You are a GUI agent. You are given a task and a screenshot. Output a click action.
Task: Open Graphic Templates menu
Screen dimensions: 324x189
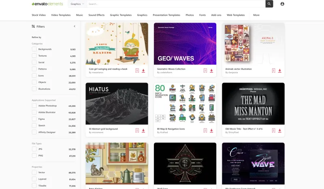(121, 15)
